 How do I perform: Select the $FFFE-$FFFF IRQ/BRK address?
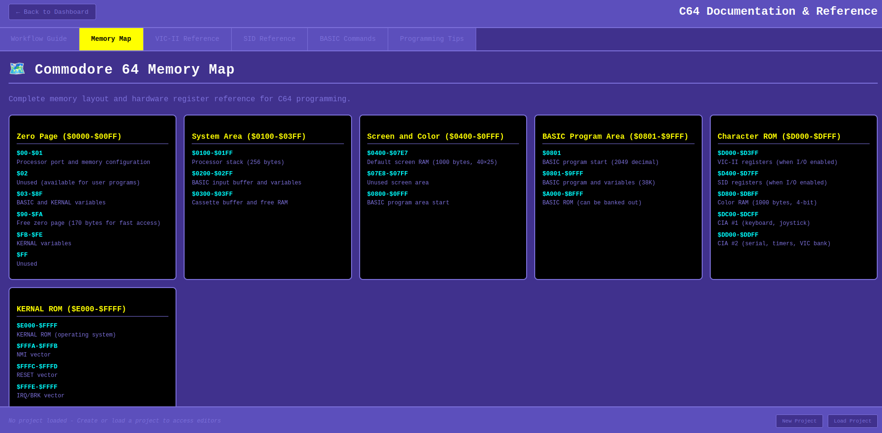[x=37, y=387]
